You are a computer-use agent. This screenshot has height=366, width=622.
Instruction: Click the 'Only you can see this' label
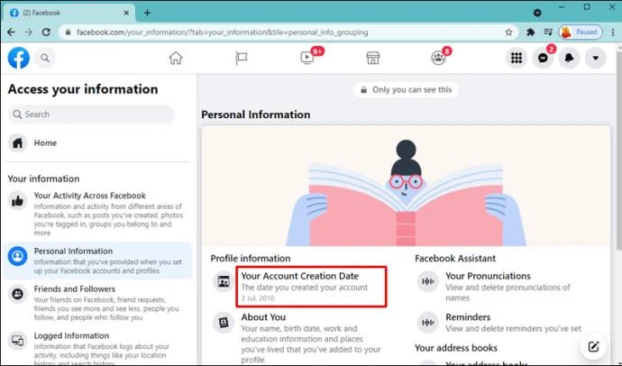point(406,89)
